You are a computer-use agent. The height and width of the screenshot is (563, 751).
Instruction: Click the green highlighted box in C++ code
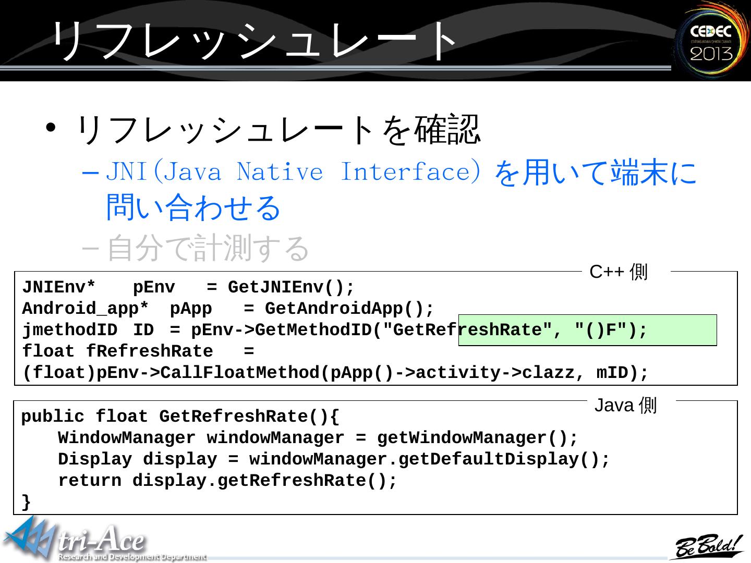tap(587, 331)
